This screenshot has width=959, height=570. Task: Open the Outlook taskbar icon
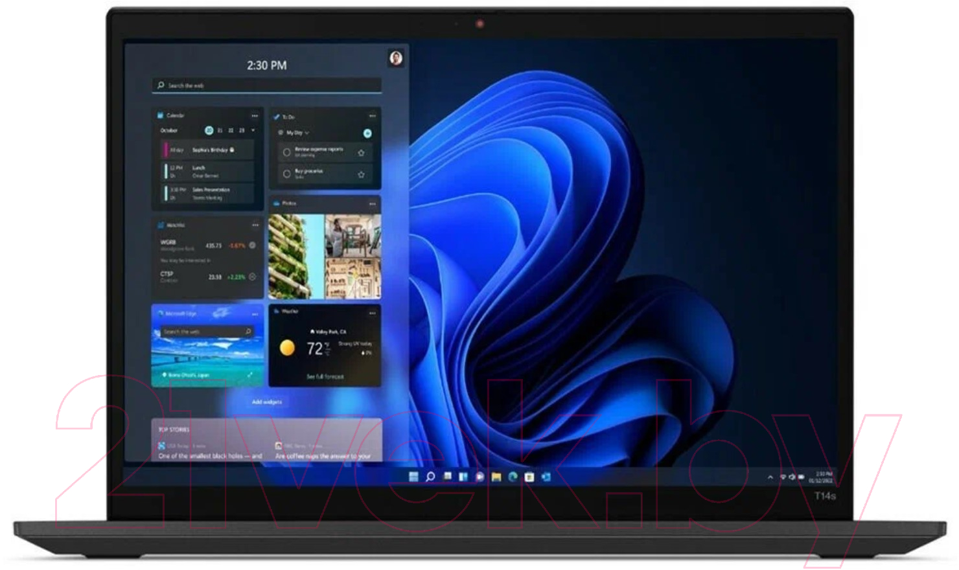546,477
